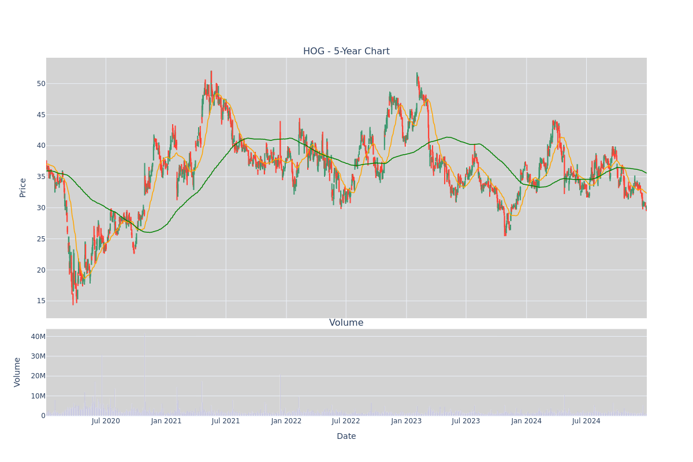693x462 pixels.
Task: Click the date axis tick "Jan 2022"
Action: [286, 421]
